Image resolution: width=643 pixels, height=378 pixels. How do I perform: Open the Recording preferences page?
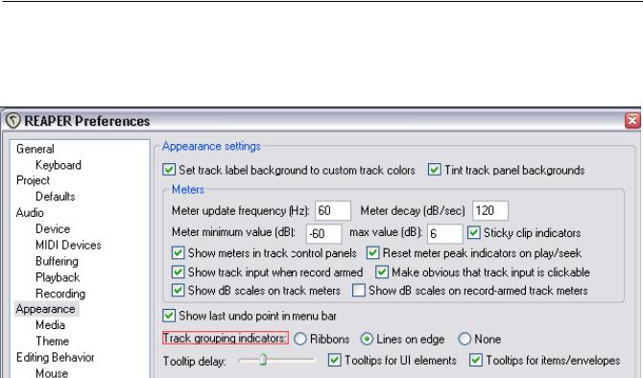60,294
